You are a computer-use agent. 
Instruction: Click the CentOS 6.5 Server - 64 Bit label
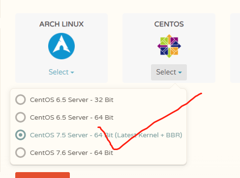click(72, 117)
